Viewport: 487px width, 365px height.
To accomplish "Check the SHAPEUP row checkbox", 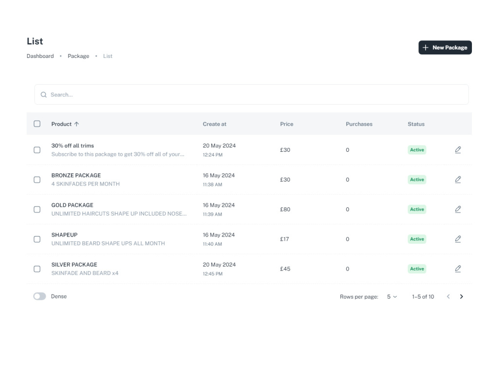I will pos(37,239).
